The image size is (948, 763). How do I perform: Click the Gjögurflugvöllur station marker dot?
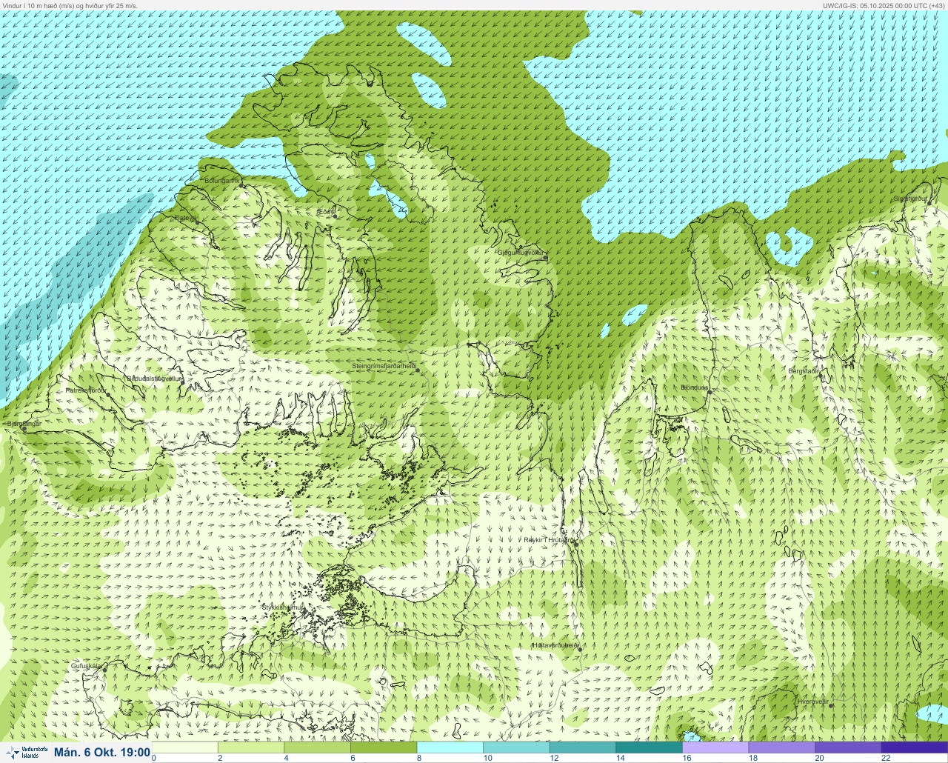point(545,258)
